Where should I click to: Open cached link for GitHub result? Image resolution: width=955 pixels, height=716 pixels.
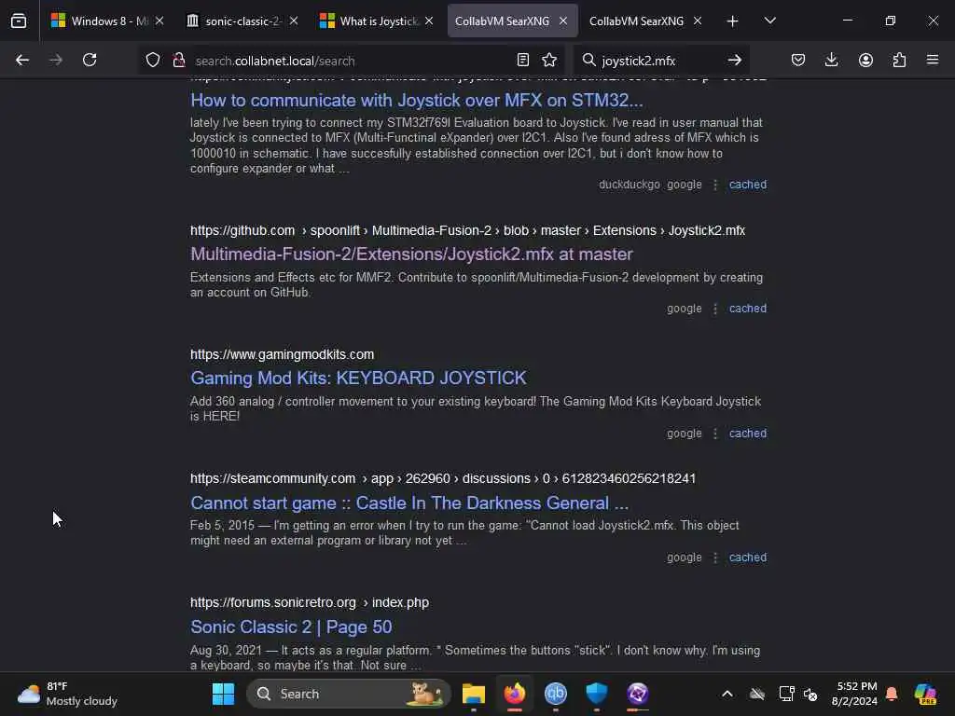tap(748, 309)
